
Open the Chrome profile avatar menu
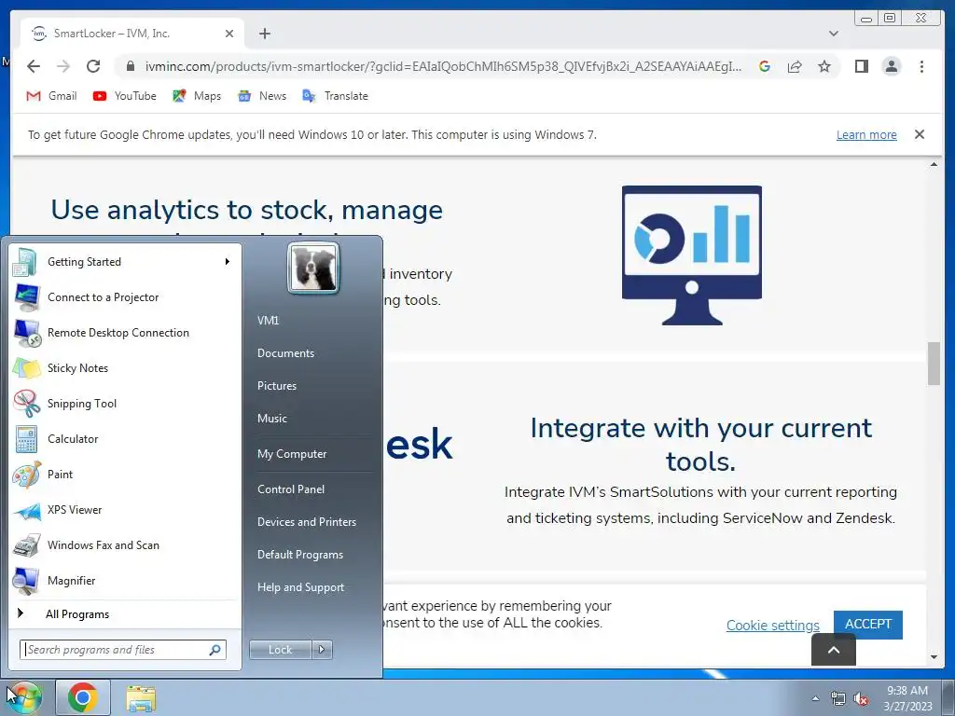[x=891, y=66]
